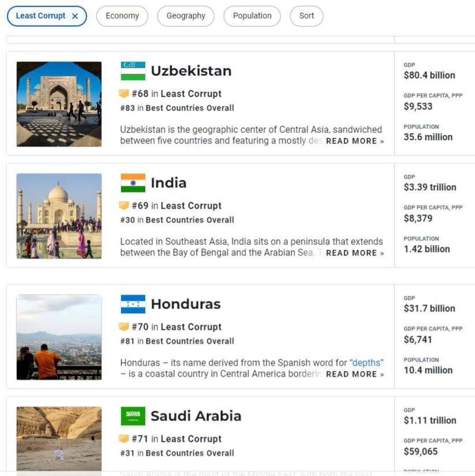Click the Honduras flag icon

point(133,304)
